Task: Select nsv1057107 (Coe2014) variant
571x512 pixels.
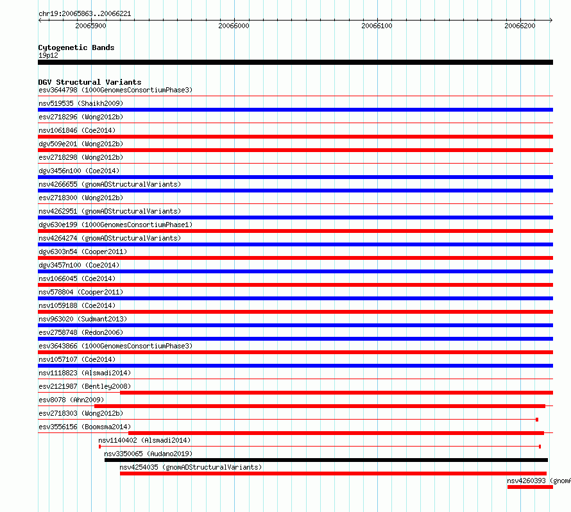Action: [77, 359]
